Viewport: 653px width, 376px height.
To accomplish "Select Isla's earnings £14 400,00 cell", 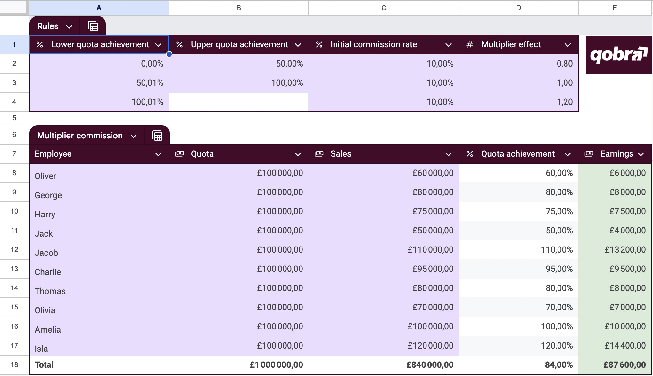I will (615, 346).
